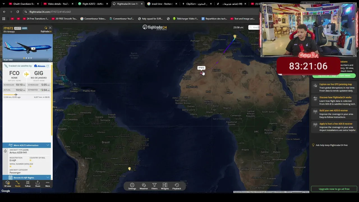Open 24 Free Transitions bookmark
This screenshot has width=359, height=202.
click(35, 19)
